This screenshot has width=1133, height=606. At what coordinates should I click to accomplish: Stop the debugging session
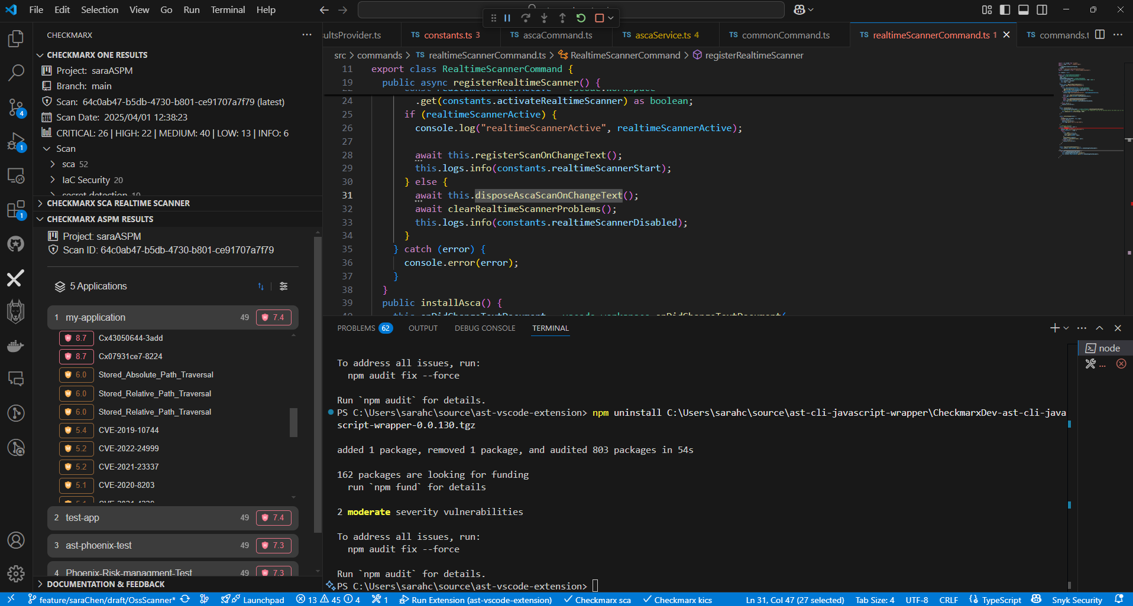pyautogui.click(x=599, y=18)
